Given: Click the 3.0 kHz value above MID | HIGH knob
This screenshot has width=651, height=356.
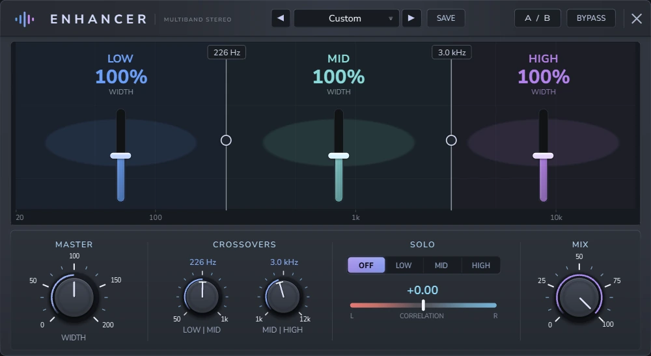Looking at the screenshot, I should pyautogui.click(x=284, y=262).
